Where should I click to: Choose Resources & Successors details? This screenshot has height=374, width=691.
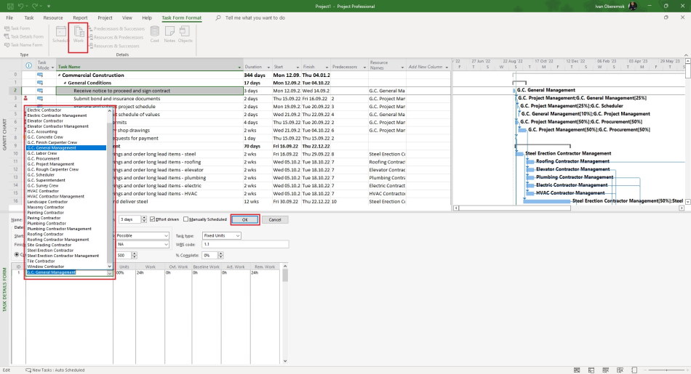pyautogui.click(x=113, y=46)
